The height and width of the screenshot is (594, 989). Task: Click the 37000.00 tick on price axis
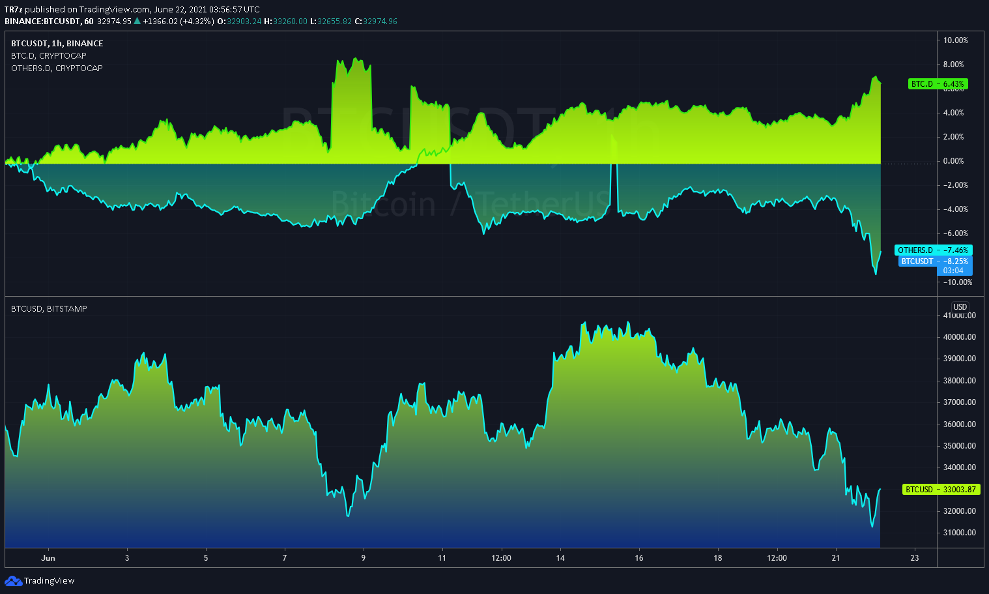(960, 402)
